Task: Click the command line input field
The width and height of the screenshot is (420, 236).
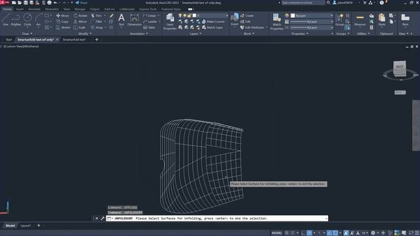Action: click(217, 218)
